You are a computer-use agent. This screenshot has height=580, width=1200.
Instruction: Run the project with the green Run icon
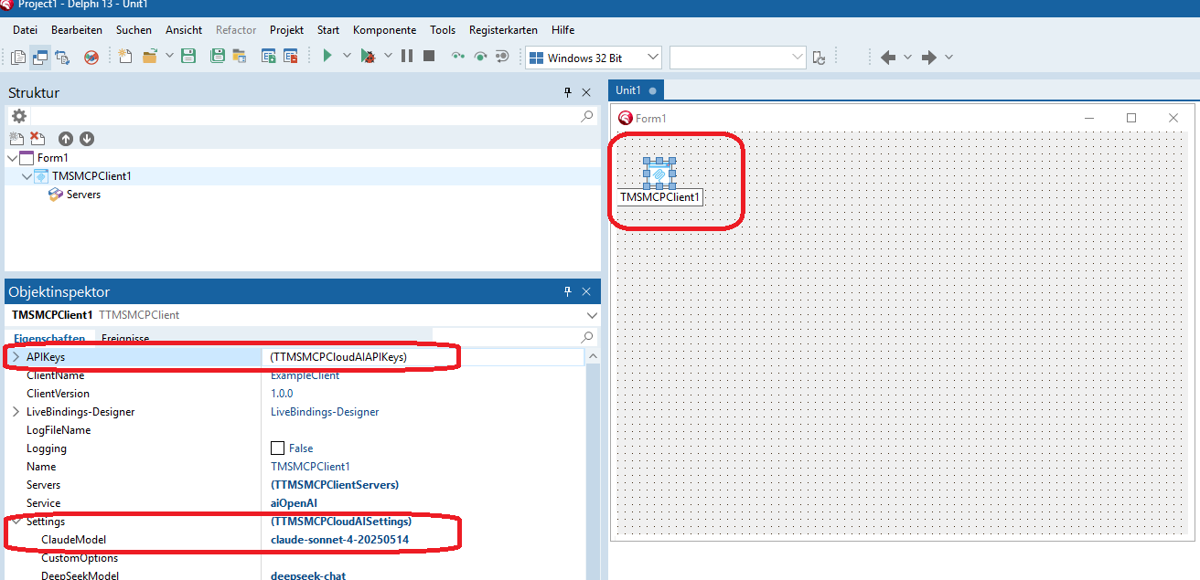coord(327,56)
